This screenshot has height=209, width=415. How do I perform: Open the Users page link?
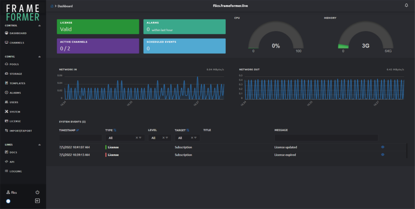pyautogui.click(x=11, y=102)
